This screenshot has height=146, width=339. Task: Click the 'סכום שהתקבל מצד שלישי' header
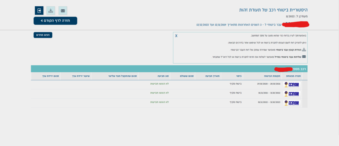tap(123, 76)
